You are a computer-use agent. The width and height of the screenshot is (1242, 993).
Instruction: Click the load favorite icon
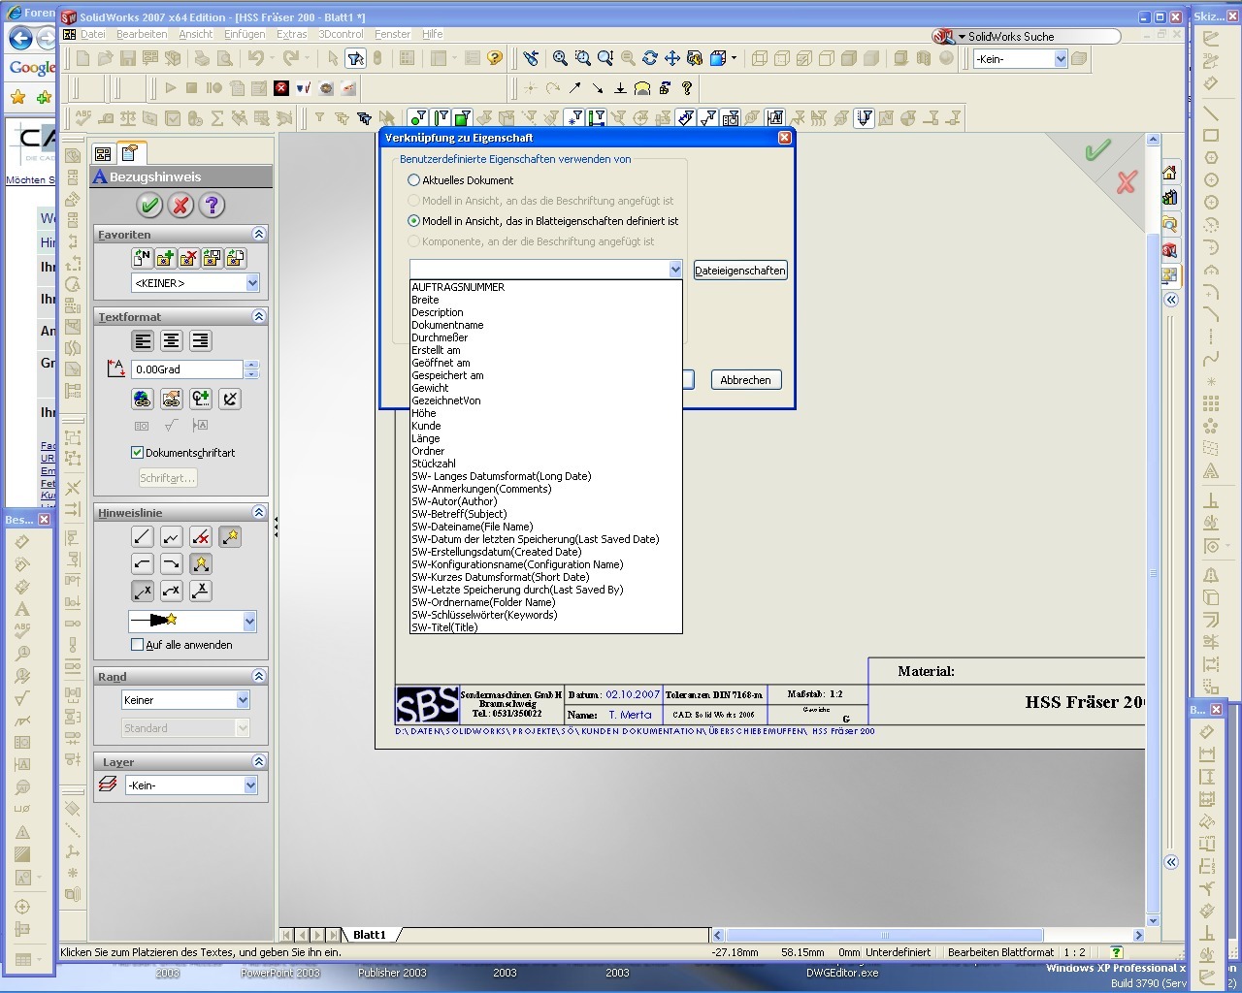[x=235, y=258]
